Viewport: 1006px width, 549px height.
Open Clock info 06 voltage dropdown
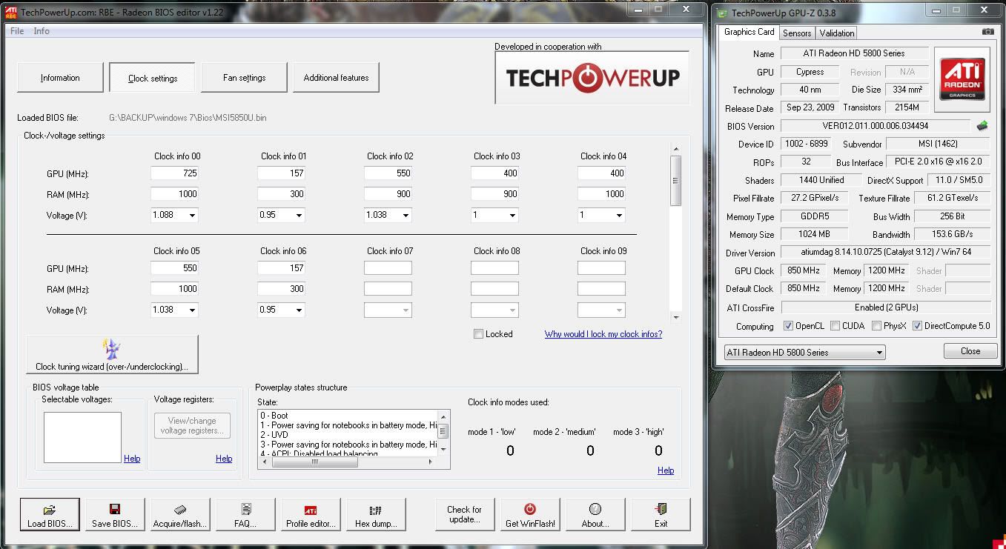(x=298, y=310)
